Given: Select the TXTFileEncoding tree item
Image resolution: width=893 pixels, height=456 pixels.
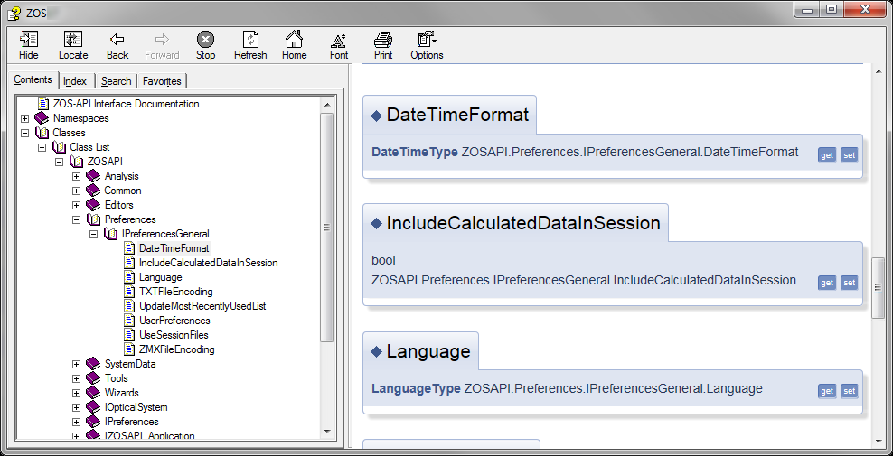Looking at the screenshot, I should coord(176,292).
